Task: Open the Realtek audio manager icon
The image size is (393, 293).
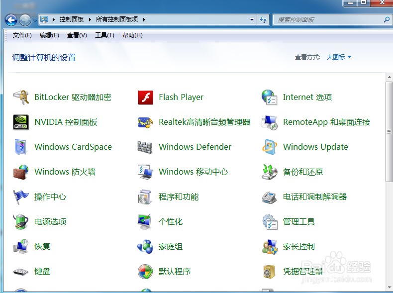Action: [145, 122]
